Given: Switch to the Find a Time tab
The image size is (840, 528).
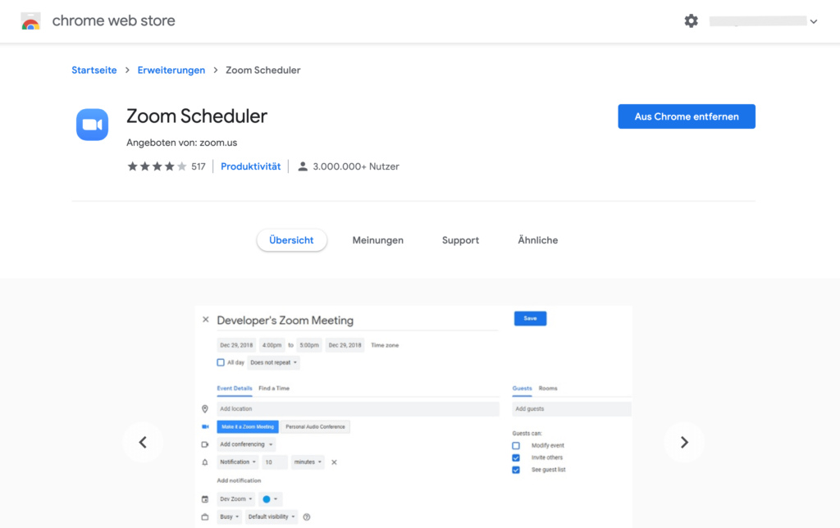Looking at the screenshot, I should tap(274, 389).
